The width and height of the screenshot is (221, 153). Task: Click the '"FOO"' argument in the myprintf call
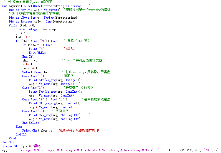[208, 150]
